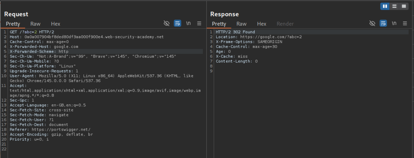Toggle line wrap icon in Request panel

177,23
